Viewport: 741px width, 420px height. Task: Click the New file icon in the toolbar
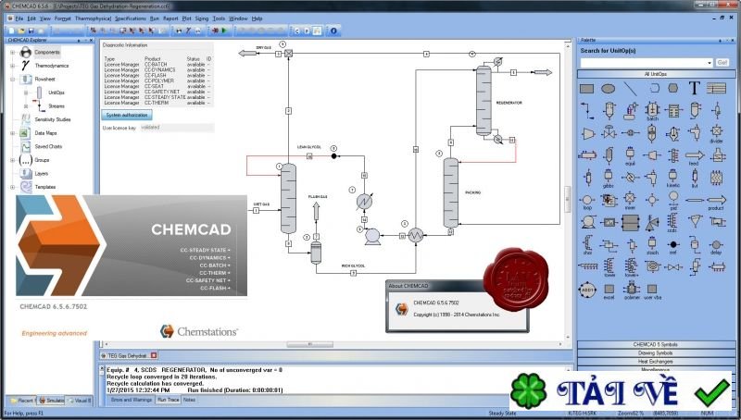11,31
